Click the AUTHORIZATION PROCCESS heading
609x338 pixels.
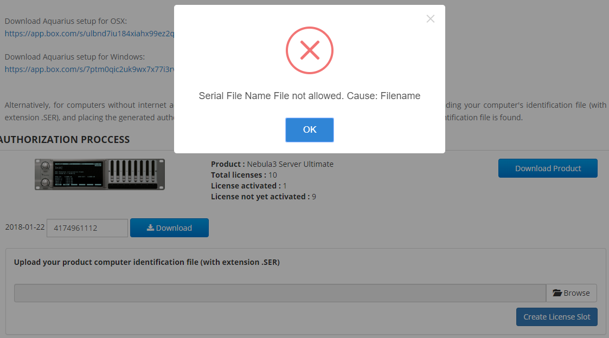click(65, 140)
